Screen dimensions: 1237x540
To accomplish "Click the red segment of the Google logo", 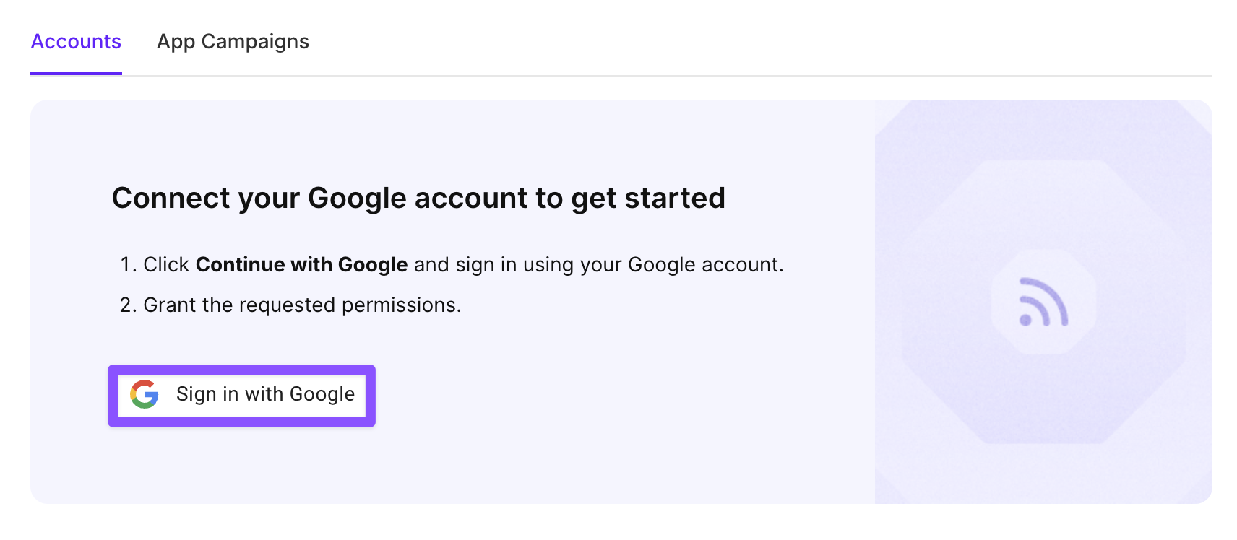I will 145,383.
